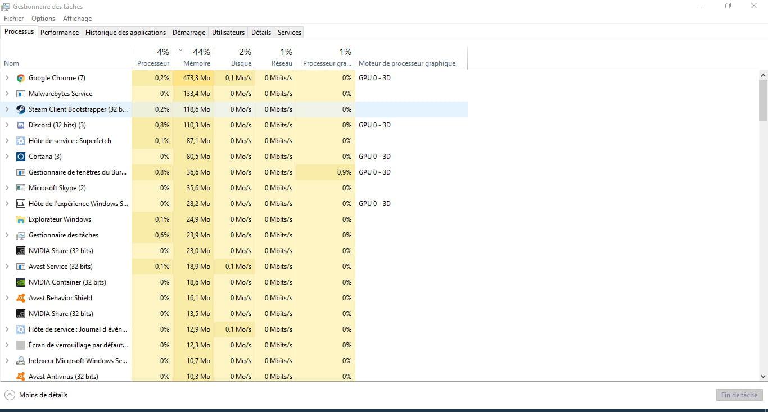Select the NVIDIA Container (32 bits) row name
Viewport: 768px width, 412px height.
(x=67, y=282)
